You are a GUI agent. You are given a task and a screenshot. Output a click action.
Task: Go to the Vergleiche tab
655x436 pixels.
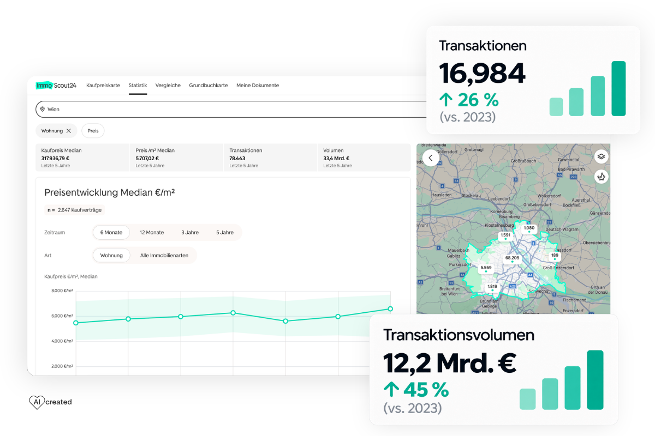tap(168, 86)
